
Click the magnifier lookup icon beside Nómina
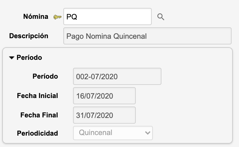pyautogui.click(x=161, y=17)
